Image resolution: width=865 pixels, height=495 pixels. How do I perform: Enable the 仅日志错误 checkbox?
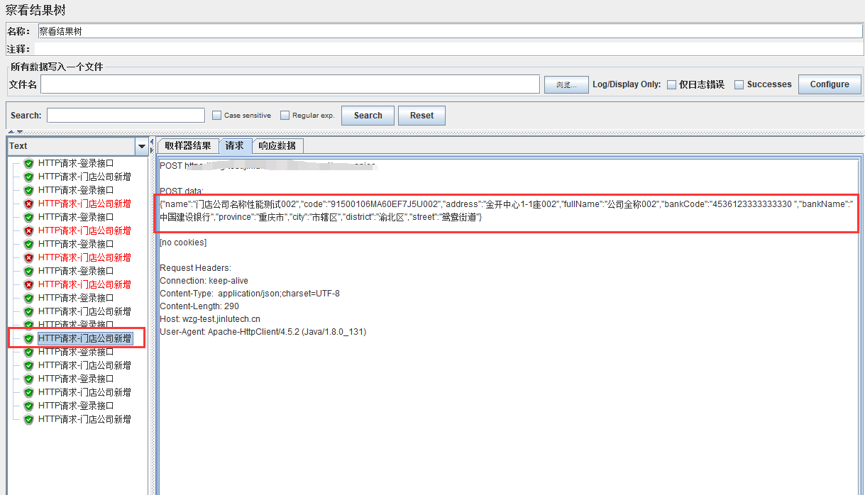pyautogui.click(x=671, y=84)
